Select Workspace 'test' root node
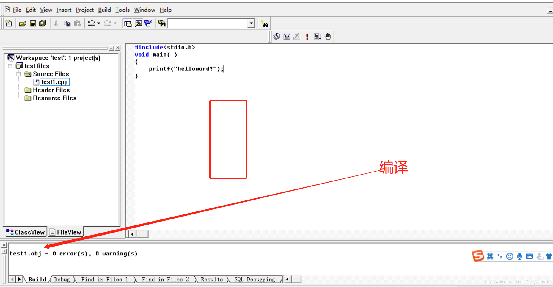The height and width of the screenshot is (287, 553). pos(58,58)
